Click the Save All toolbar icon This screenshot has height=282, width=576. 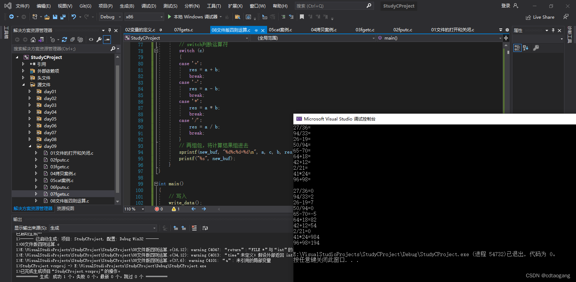63,17
